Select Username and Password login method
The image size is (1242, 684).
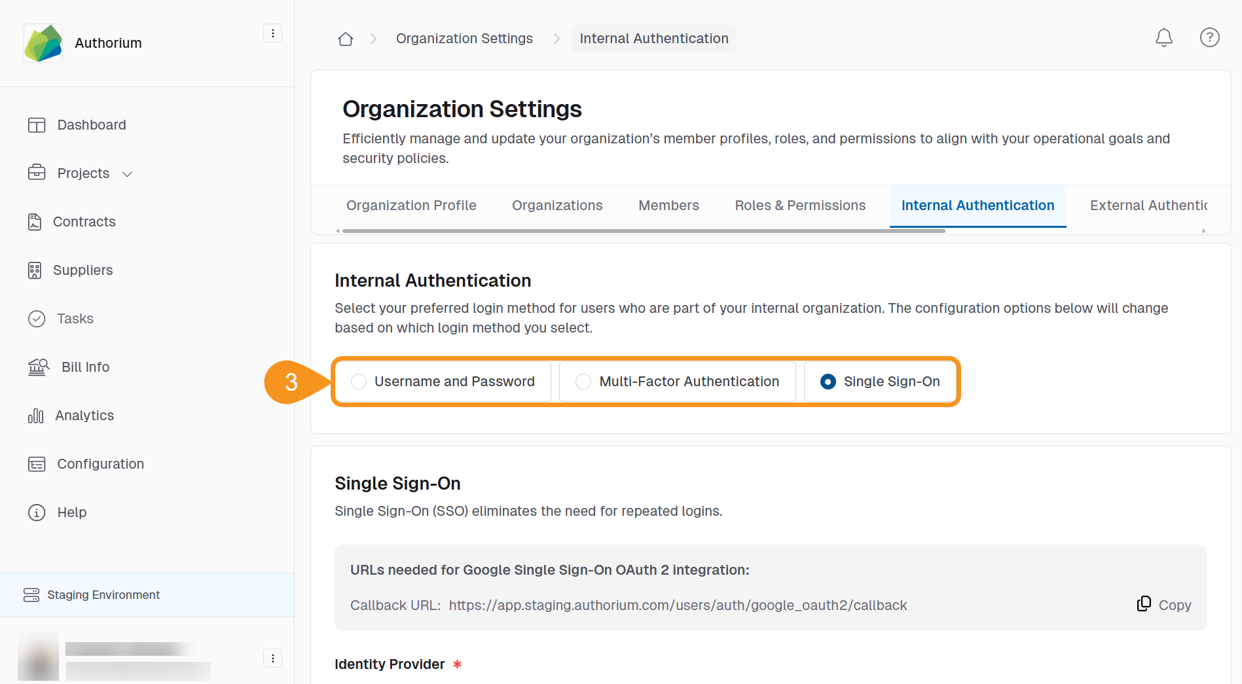[359, 381]
